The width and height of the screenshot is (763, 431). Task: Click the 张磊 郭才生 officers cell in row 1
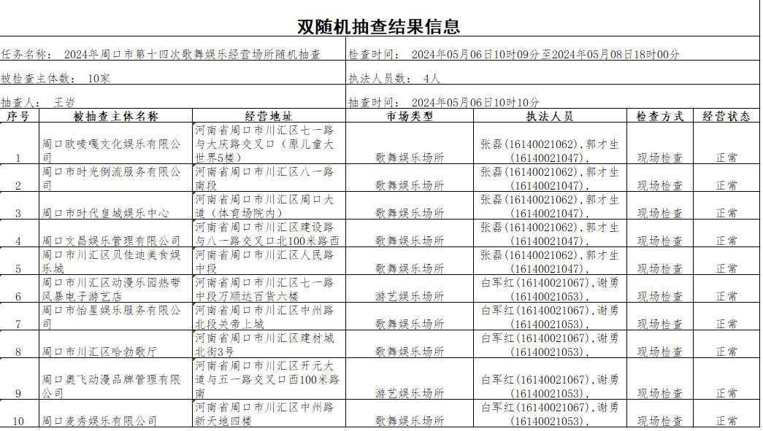click(551, 144)
